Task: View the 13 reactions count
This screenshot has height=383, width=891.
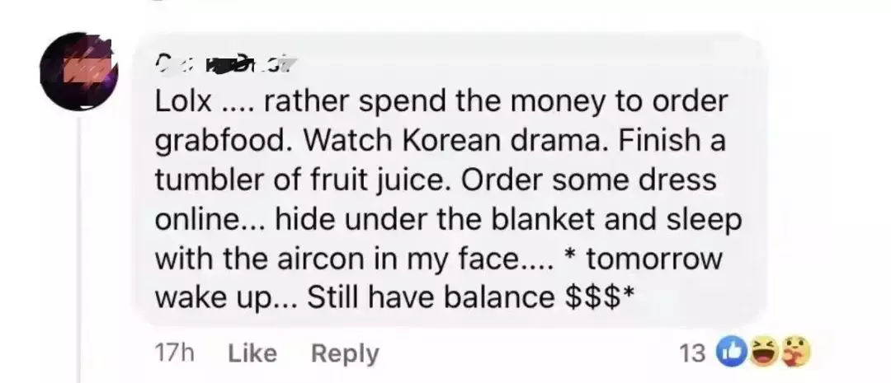Action: 692,353
